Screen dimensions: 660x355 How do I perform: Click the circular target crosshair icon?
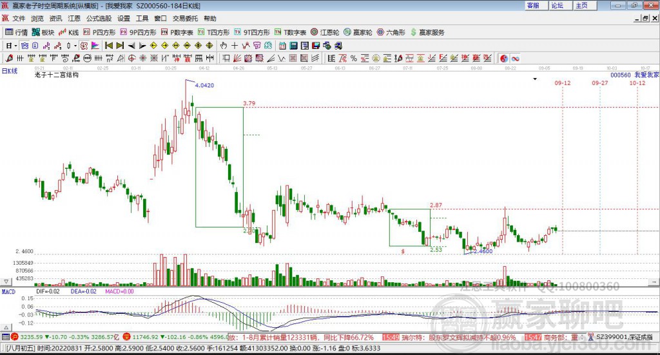click(131, 58)
